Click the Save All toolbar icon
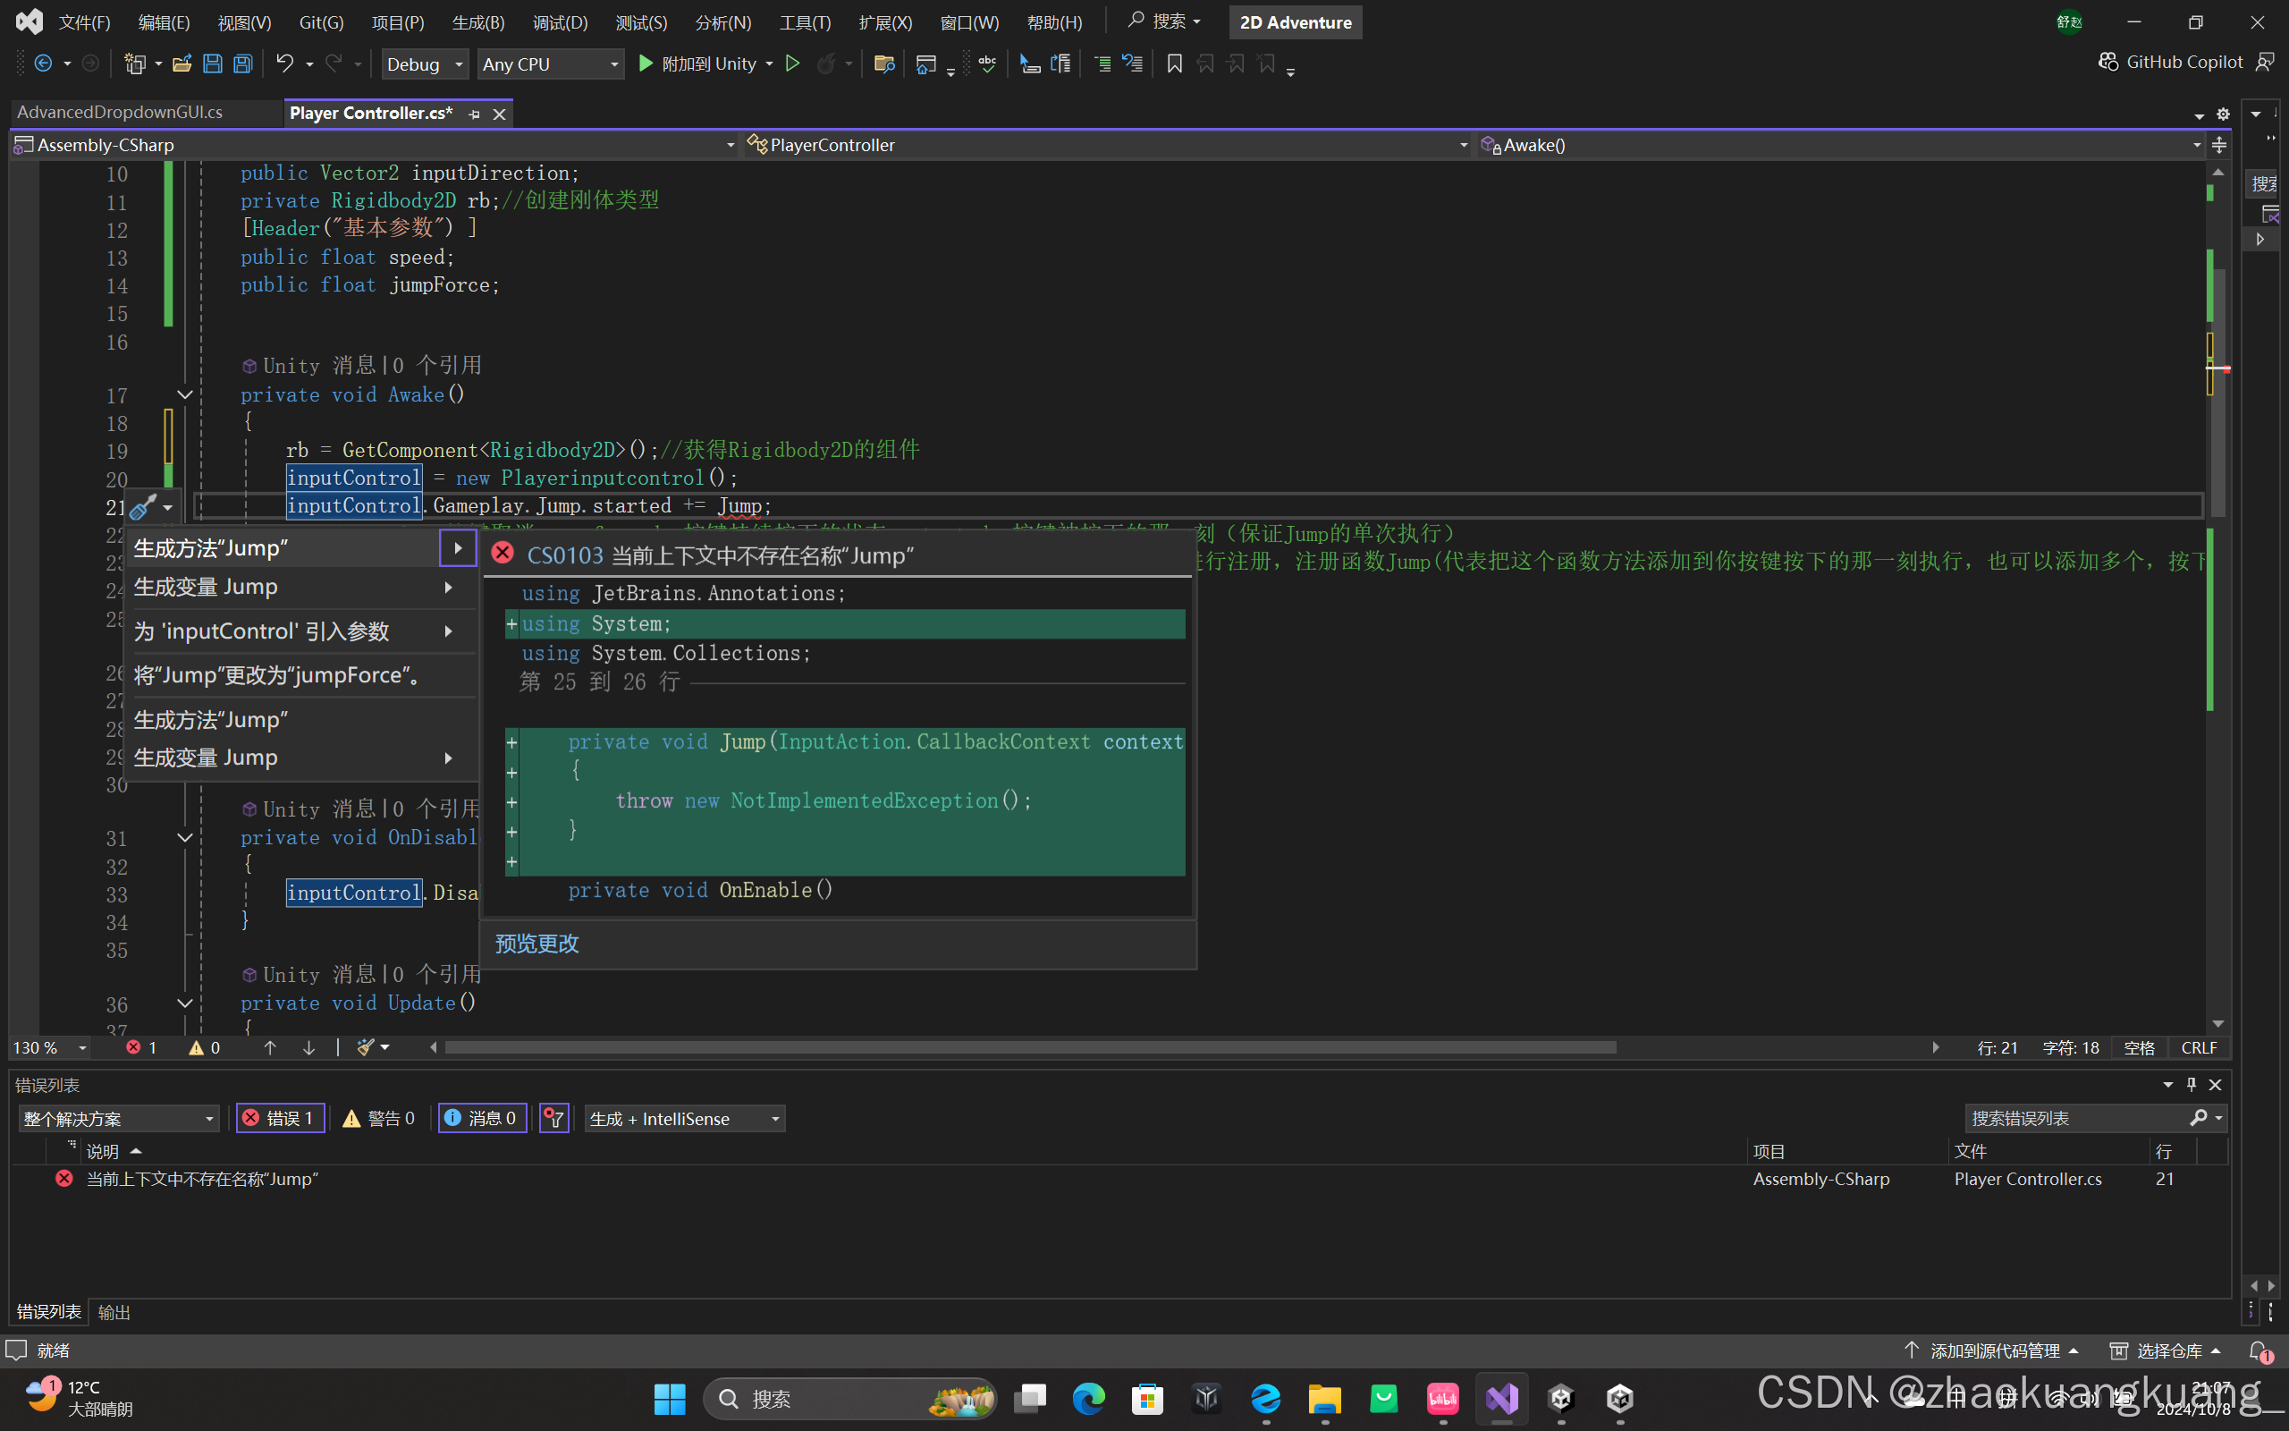 point(243,64)
